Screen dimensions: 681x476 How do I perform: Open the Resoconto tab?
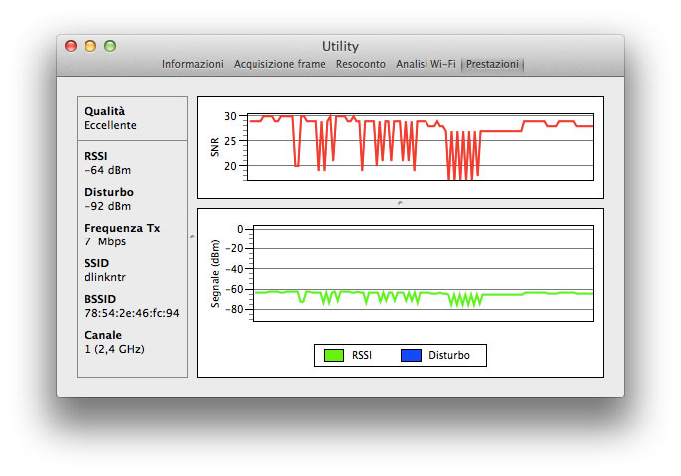(361, 64)
